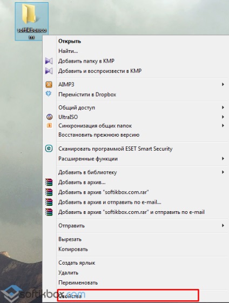Expand the Отправить submenu arrow
229x303 pixels.
click(x=223, y=226)
